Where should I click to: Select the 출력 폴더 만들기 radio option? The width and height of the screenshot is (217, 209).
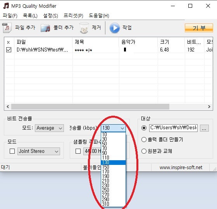[144, 139]
